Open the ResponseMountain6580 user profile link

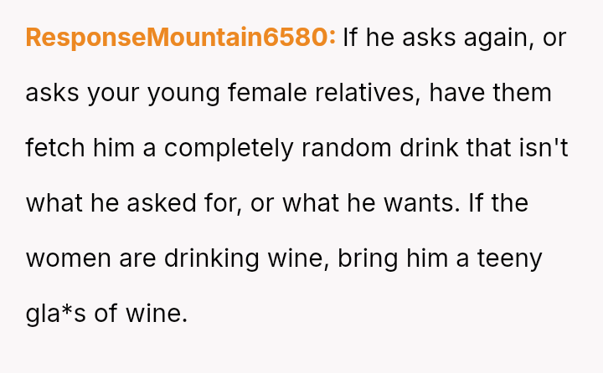click(x=180, y=38)
